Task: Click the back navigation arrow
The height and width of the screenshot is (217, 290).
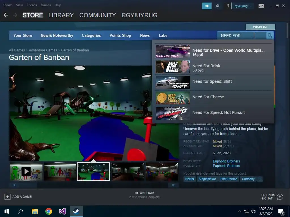Action: (6, 15)
